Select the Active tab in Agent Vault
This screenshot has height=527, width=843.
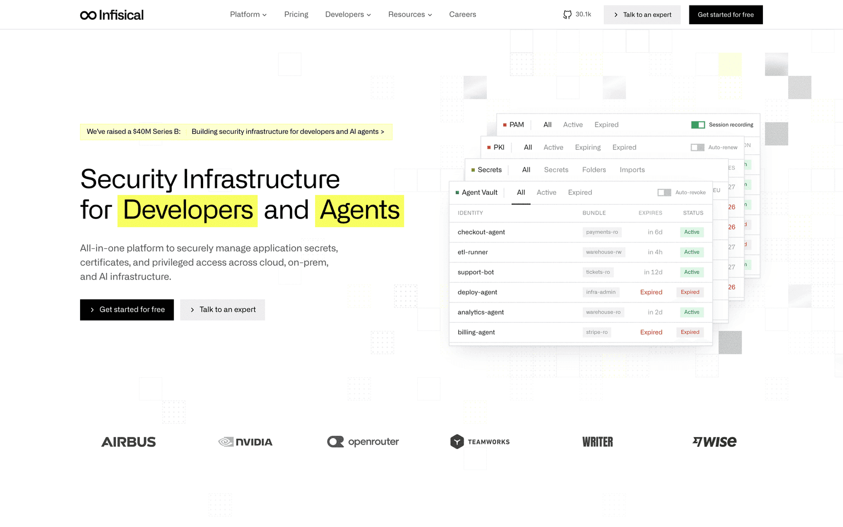coord(547,193)
